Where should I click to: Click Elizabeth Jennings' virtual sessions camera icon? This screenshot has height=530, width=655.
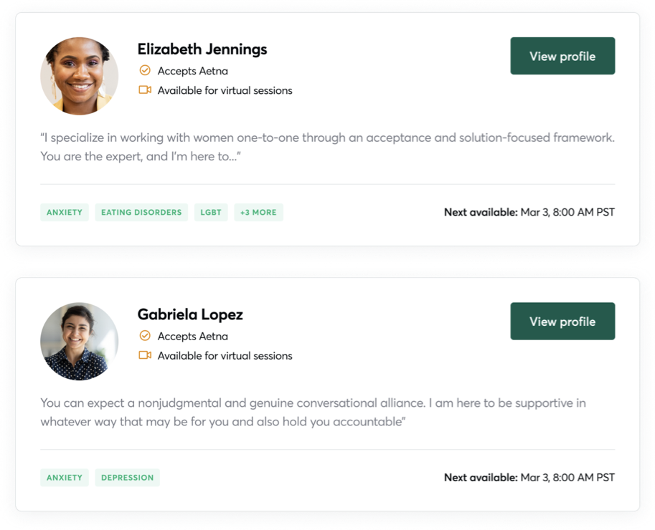144,90
